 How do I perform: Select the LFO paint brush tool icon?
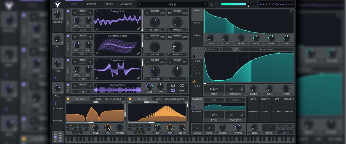click(206, 49)
